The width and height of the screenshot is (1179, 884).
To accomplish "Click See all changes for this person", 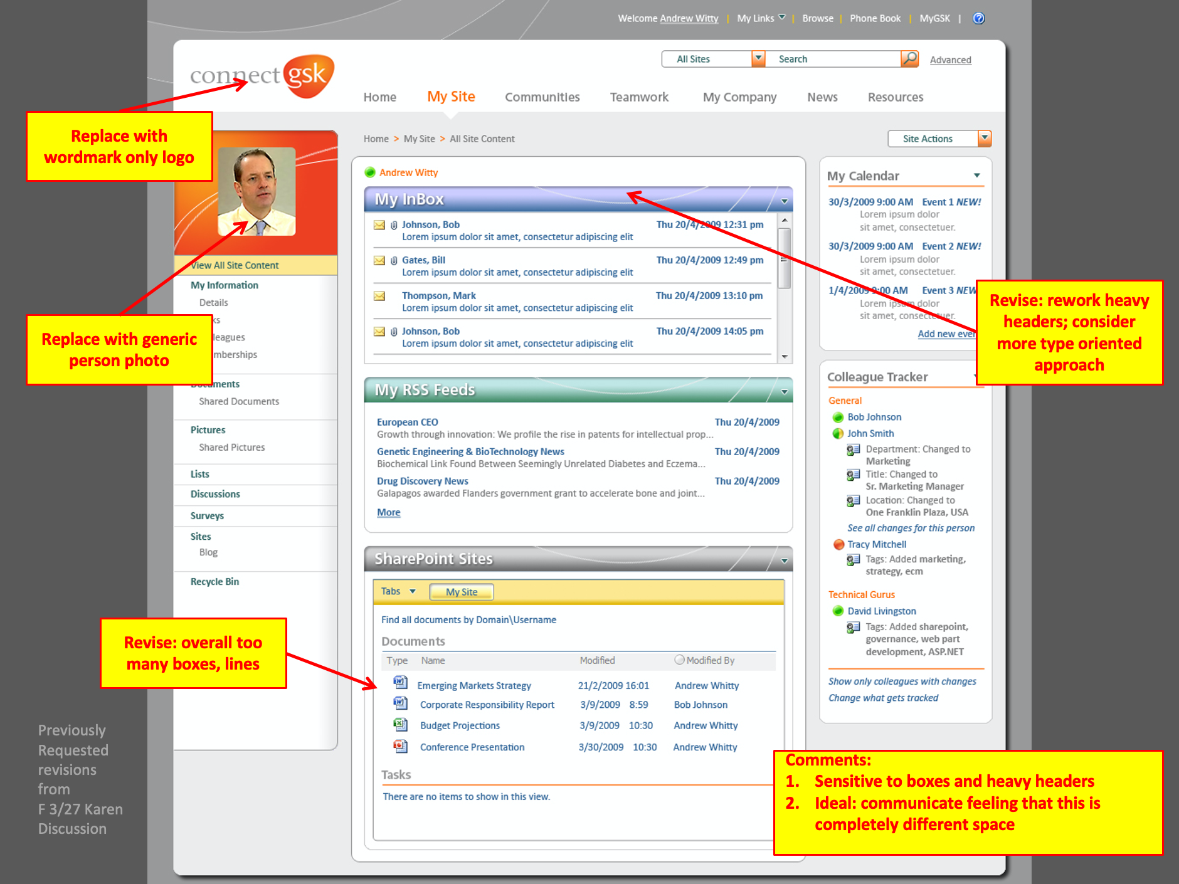I will click(x=911, y=528).
